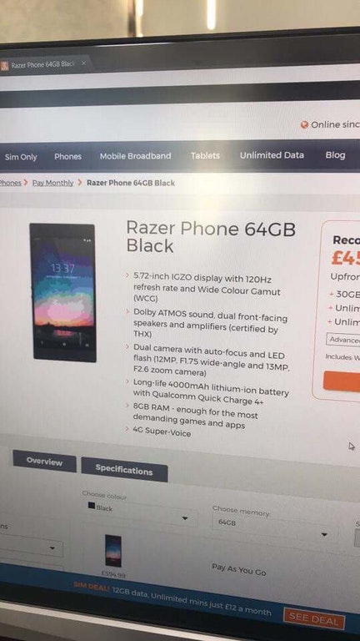Image resolution: width=360 pixels, height=641 pixels.
Task: Click the black colour swatch beside Black
Action: [92, 506]
